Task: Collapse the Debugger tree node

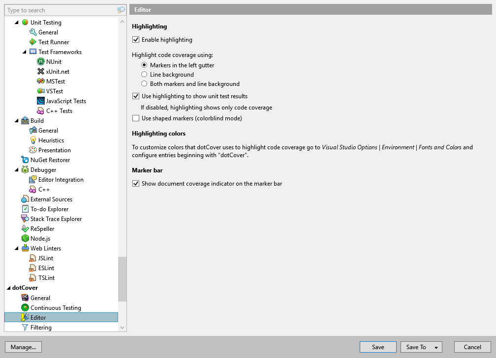Action: [17, 170]
